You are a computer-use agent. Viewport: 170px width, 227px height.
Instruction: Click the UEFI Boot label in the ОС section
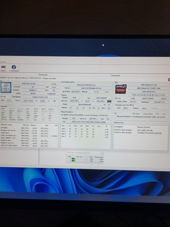(136, 113)
